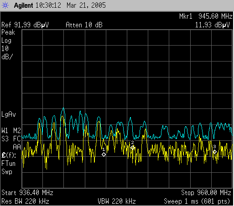The width and height of the screenshot is (234, 206).
Task: Click the Ref 91.99 dBµV reference level
Action: point(25,25)
